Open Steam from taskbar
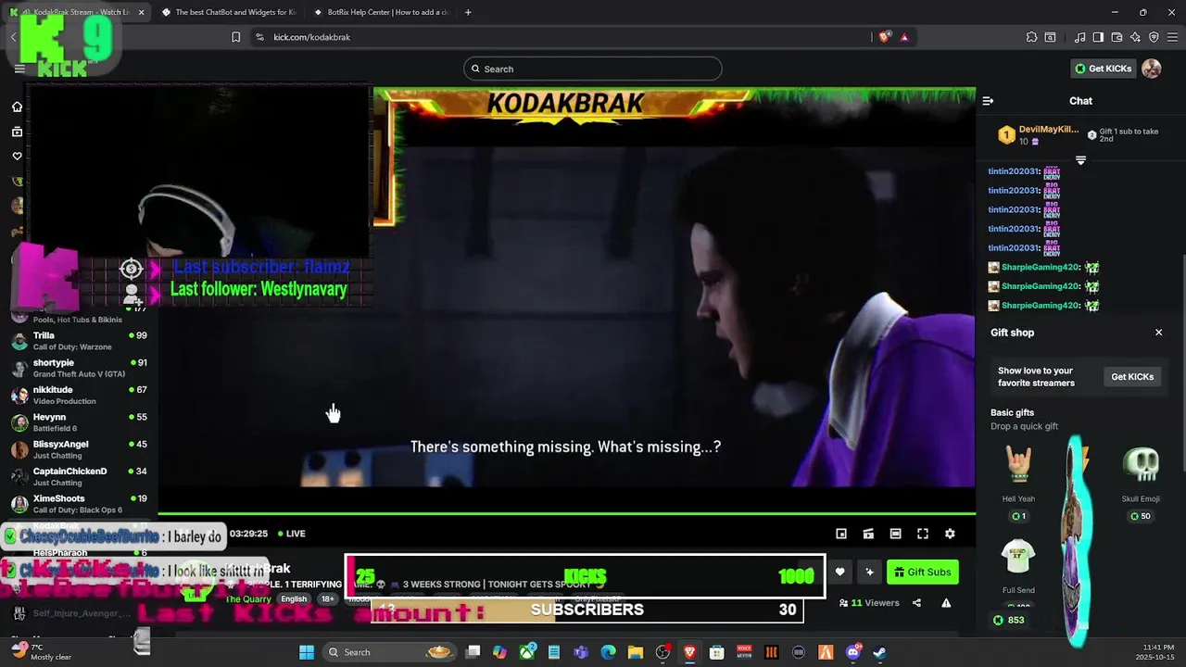 coord(879,652)
